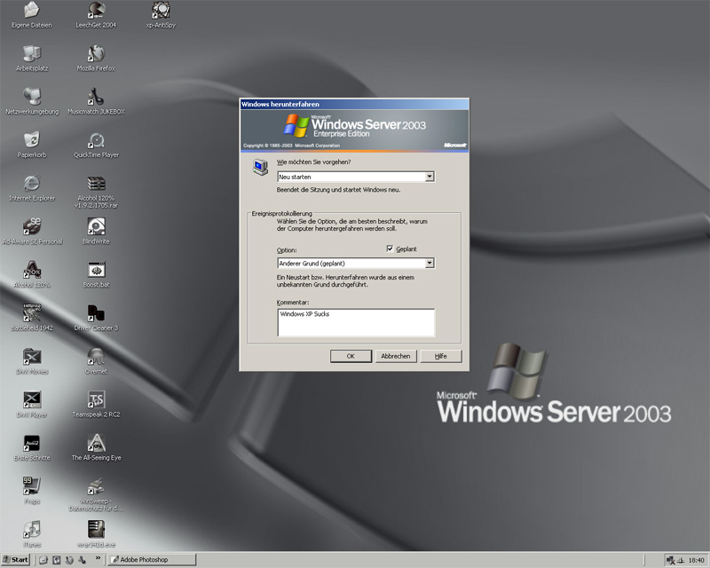Select the LeechGet 2004 desktop shortcut

(96, 15)
